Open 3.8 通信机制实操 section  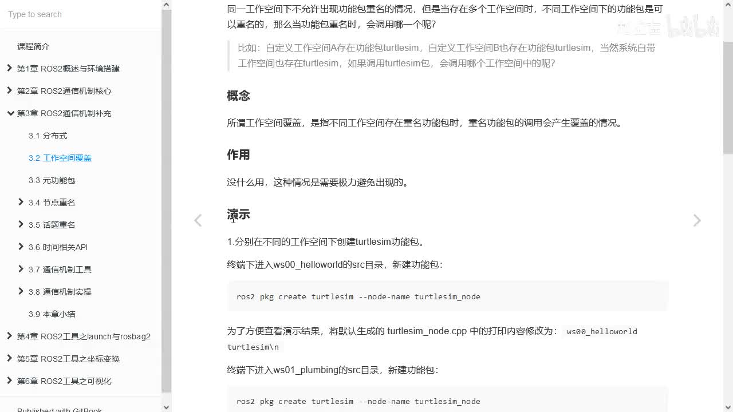click(x=60, y=292)
